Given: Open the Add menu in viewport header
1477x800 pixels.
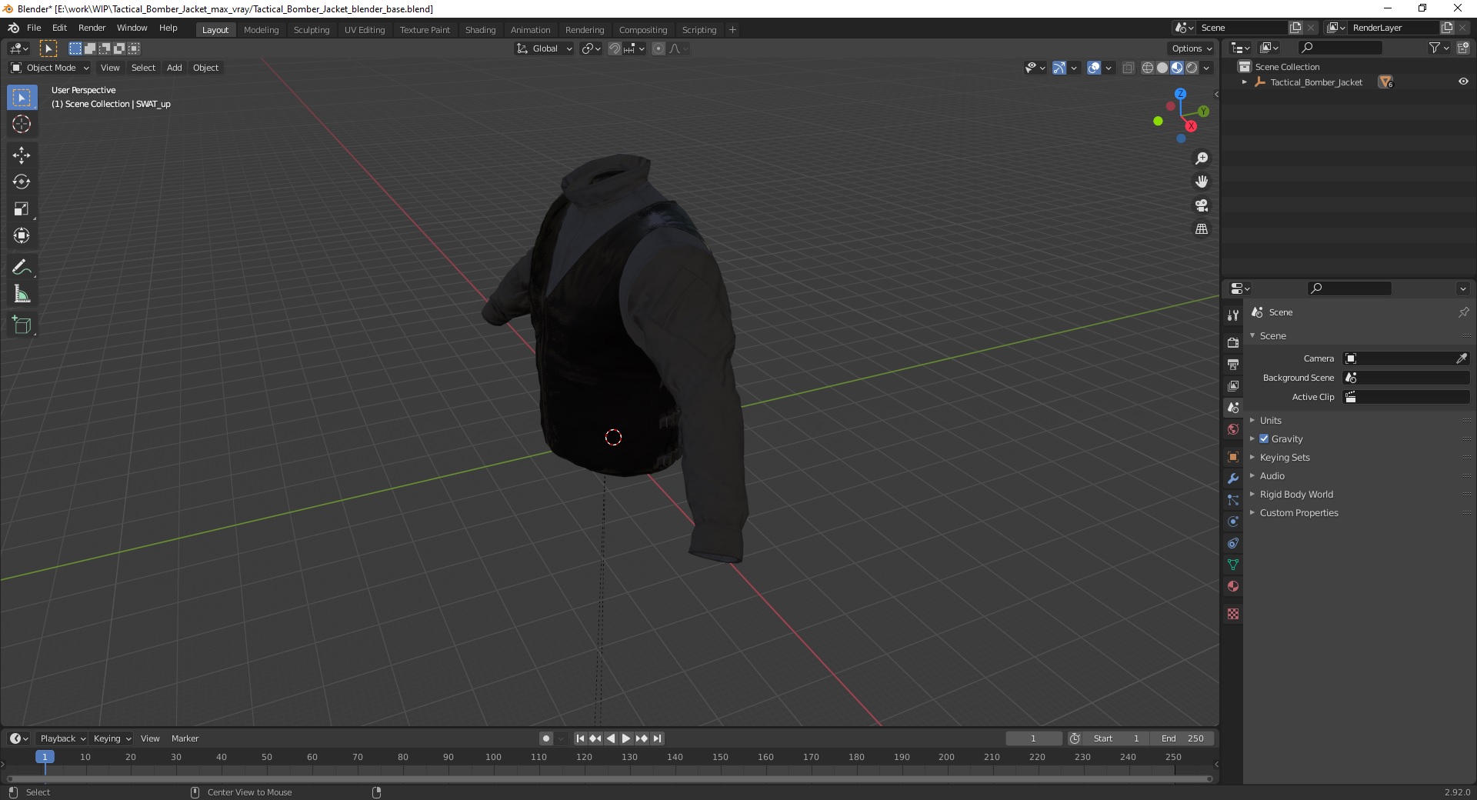Looking at the screenshot, I should (x=175, y=68).
